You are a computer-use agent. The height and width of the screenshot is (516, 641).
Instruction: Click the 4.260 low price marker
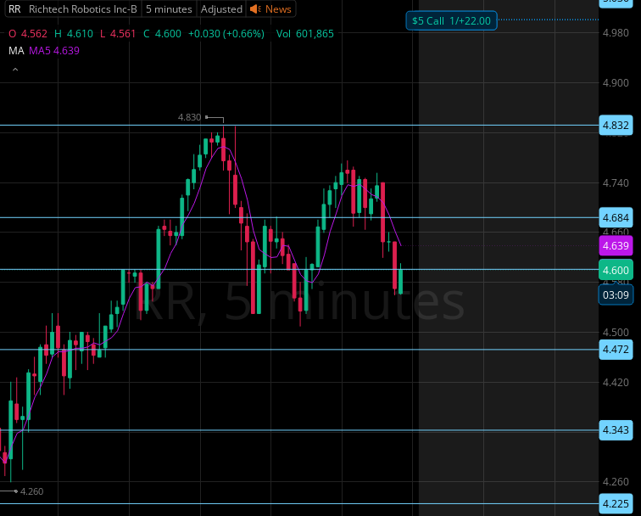pyautogui.click(x=31, y=491)
